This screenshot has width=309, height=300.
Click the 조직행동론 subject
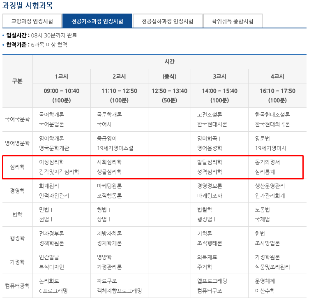pos(109,196)
